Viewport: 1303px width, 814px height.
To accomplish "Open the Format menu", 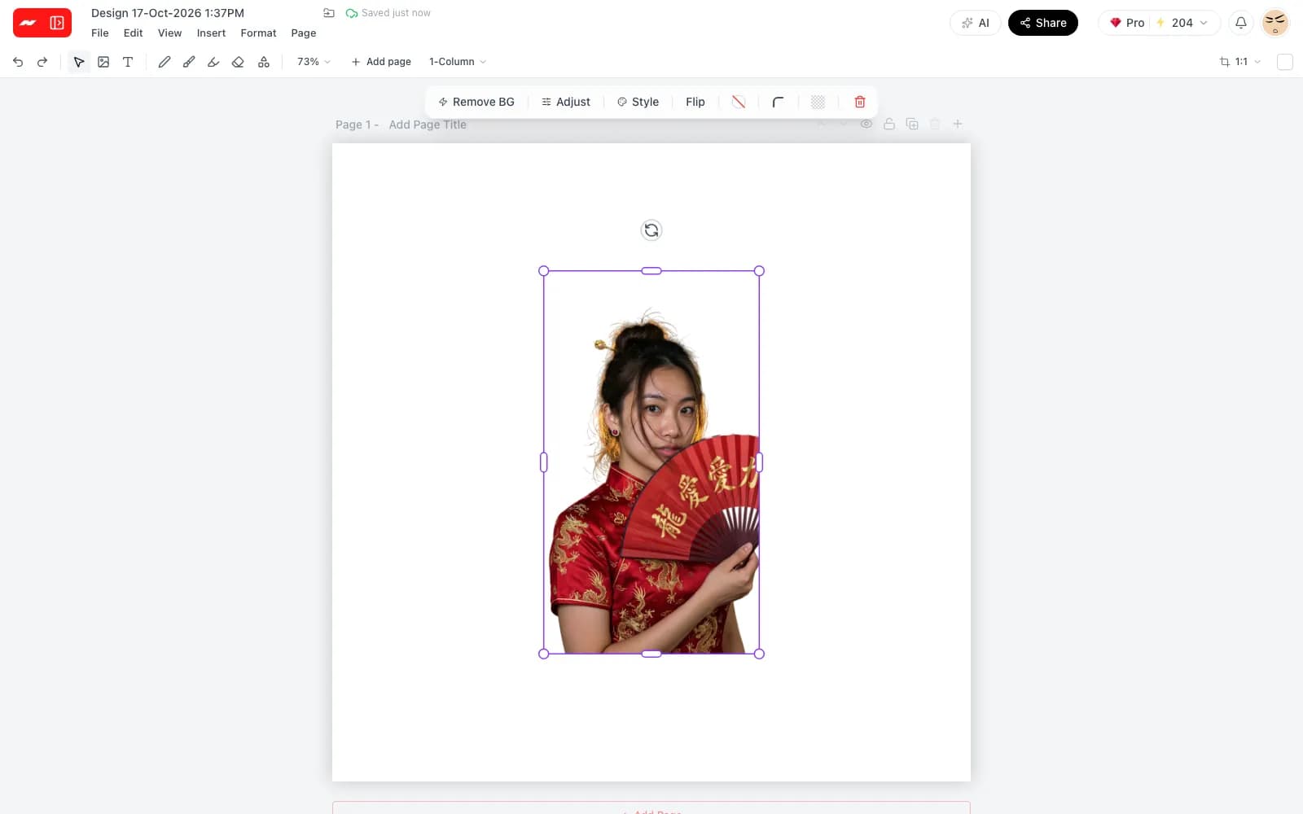I will click(258, 33).
